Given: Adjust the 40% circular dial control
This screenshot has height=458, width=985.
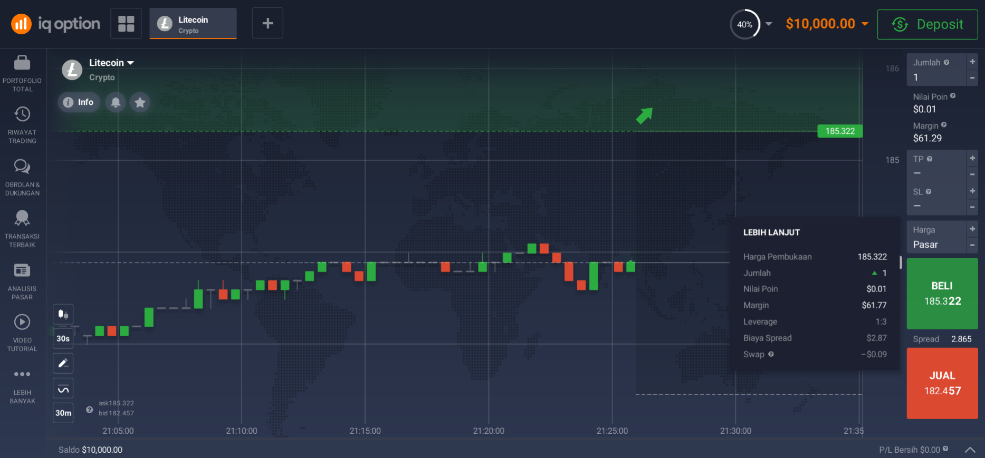Looking at the screenshot, I should click(x=744, y=24).
